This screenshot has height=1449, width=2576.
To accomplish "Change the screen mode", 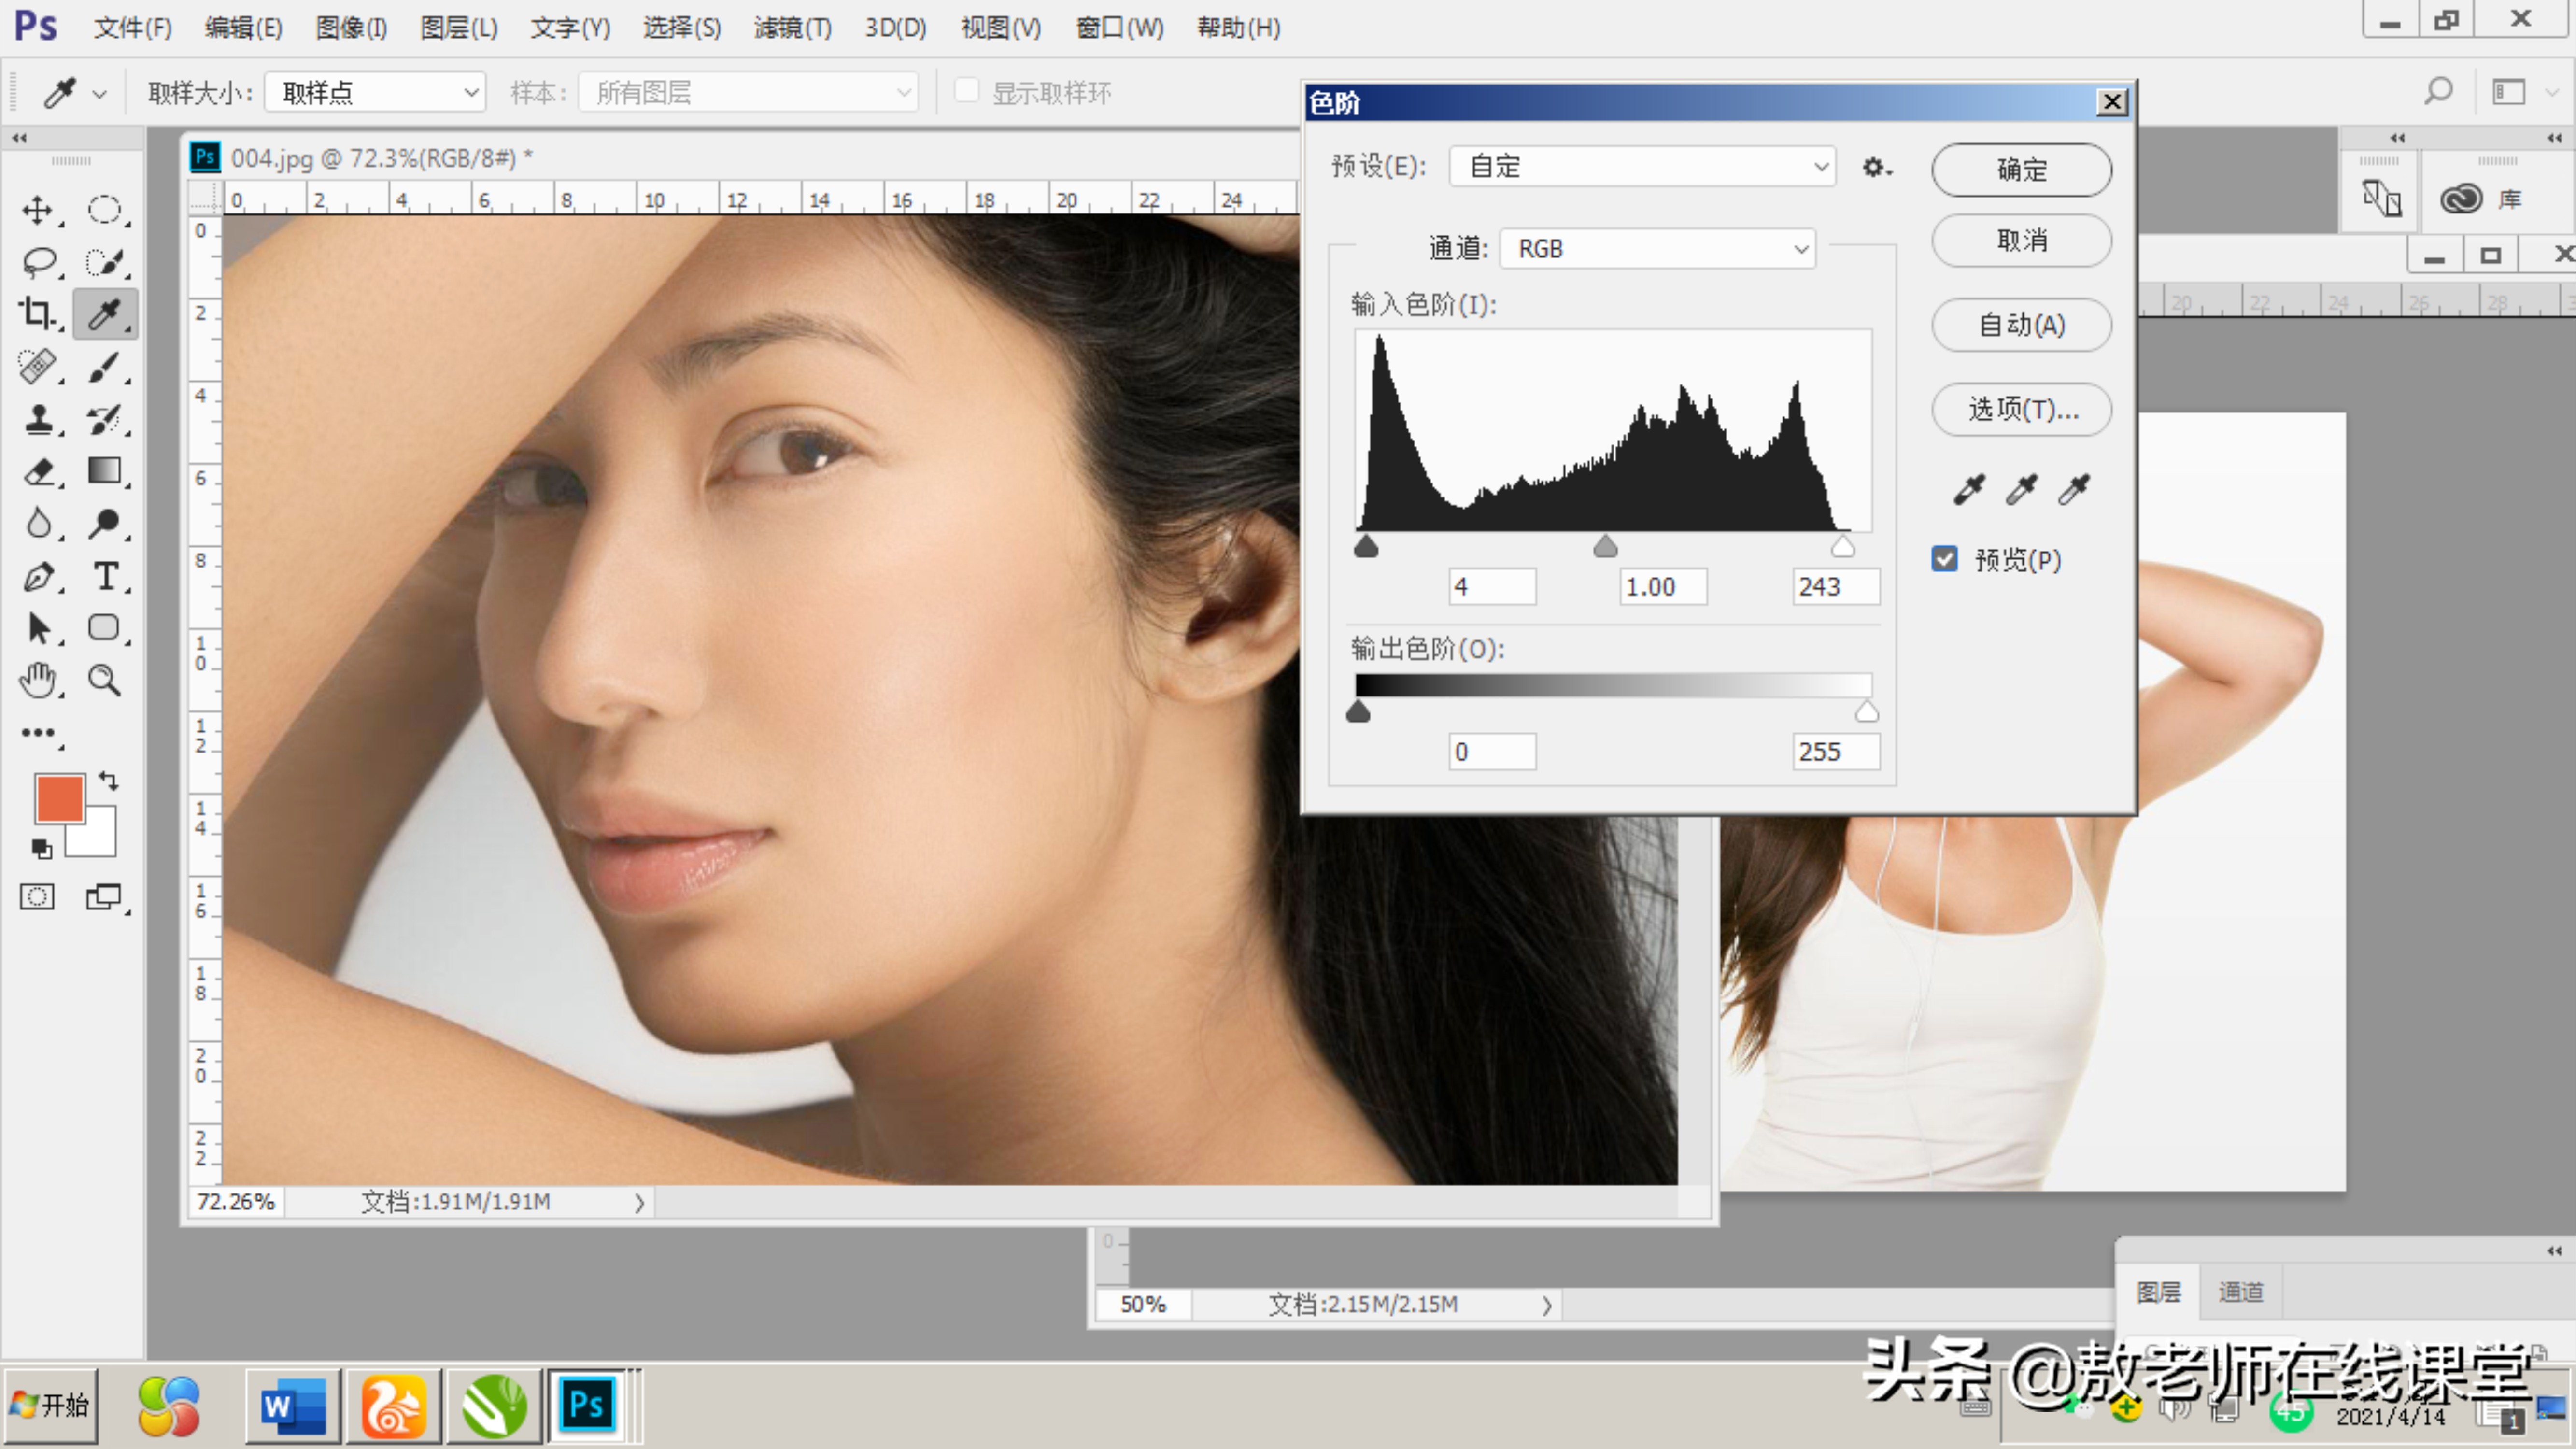I will coord(104,897).
